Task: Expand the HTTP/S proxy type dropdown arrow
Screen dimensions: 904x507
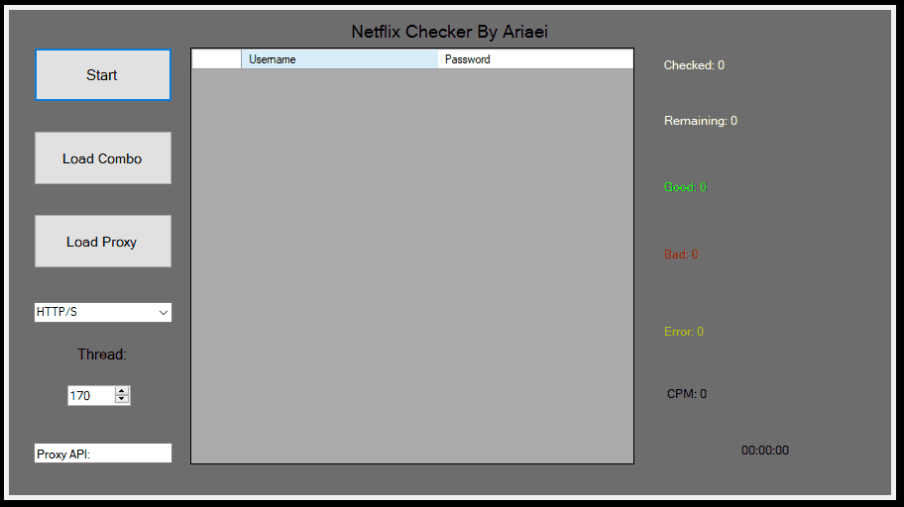Action: click(x=164, y=312)
